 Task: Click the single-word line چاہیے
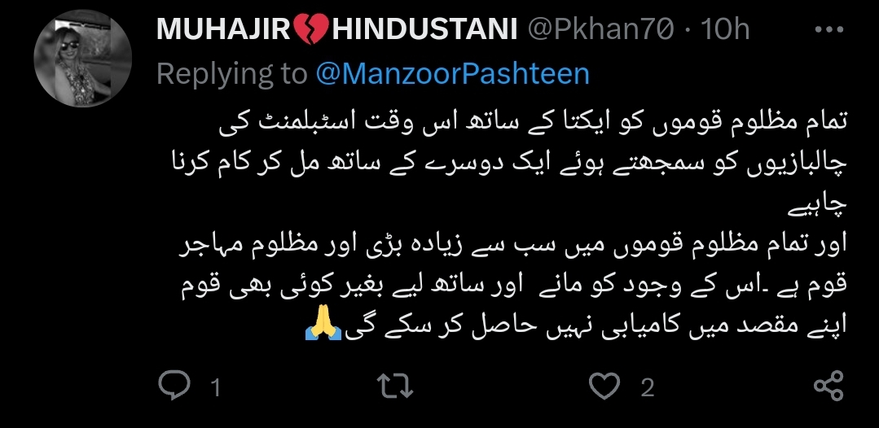pyautogui.click(x=818, y=206)
